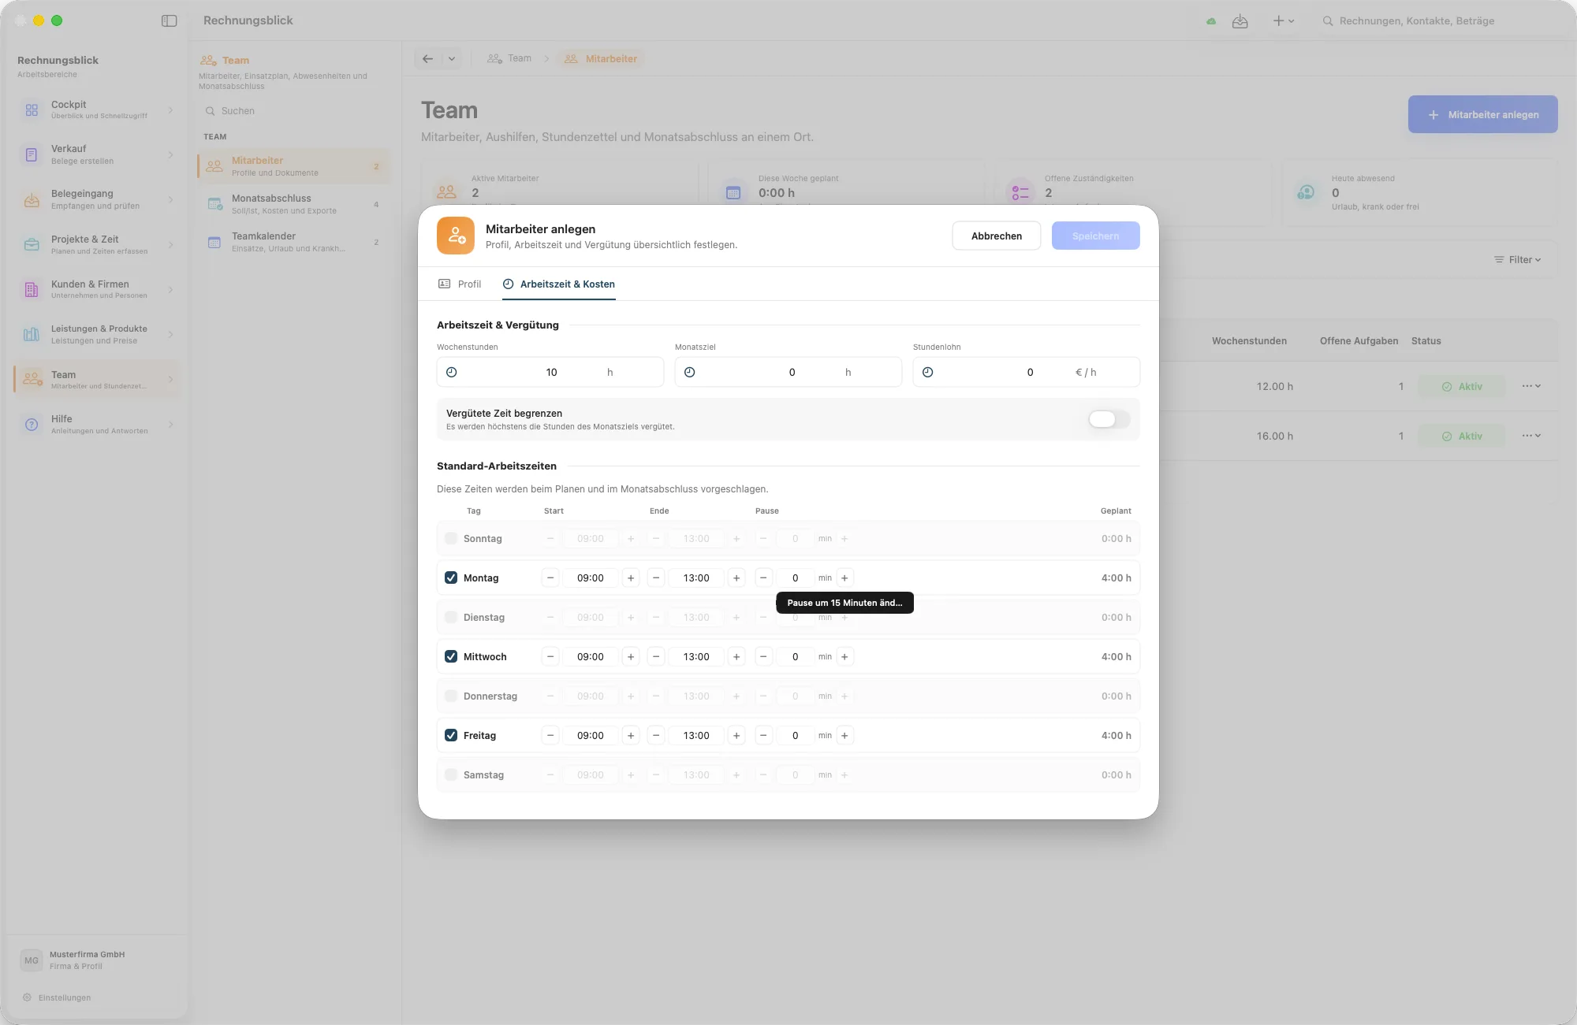
Task: Open row menu for 16.00 h employee
Action: click(1531, 436)
